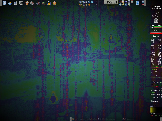
Task: Click the moon phase image in sidebar
Action: [156, 21]
